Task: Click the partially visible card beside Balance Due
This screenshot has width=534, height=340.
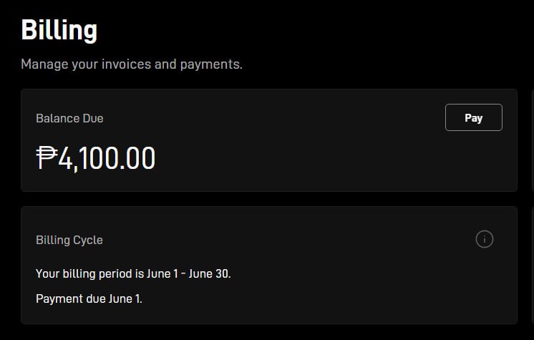Action: coord(532,140)
